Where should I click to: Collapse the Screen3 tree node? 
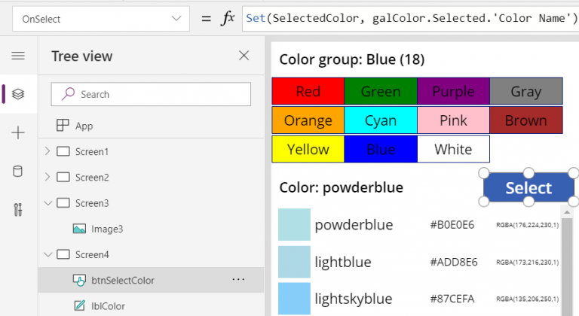click(47, 203)
